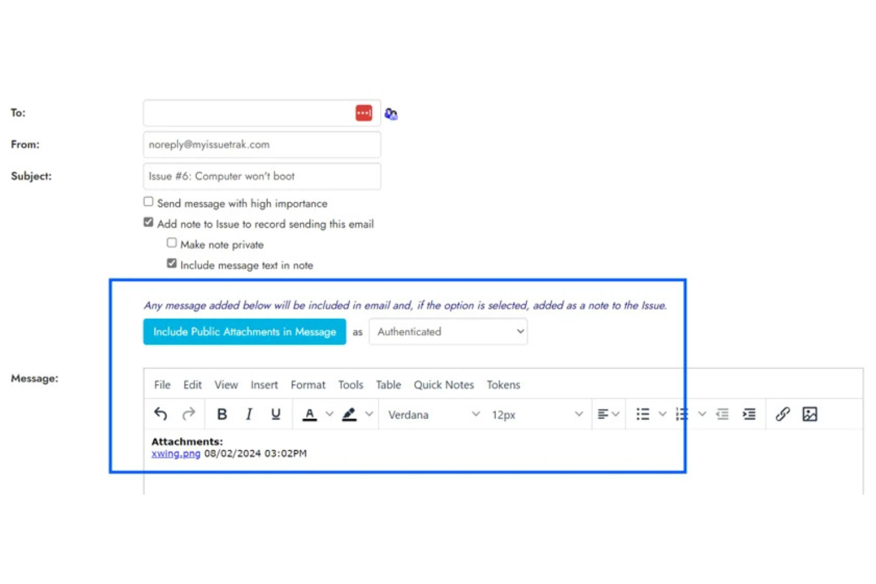
Task: Redo the last edit in message editor
Action: click(188, 414)
